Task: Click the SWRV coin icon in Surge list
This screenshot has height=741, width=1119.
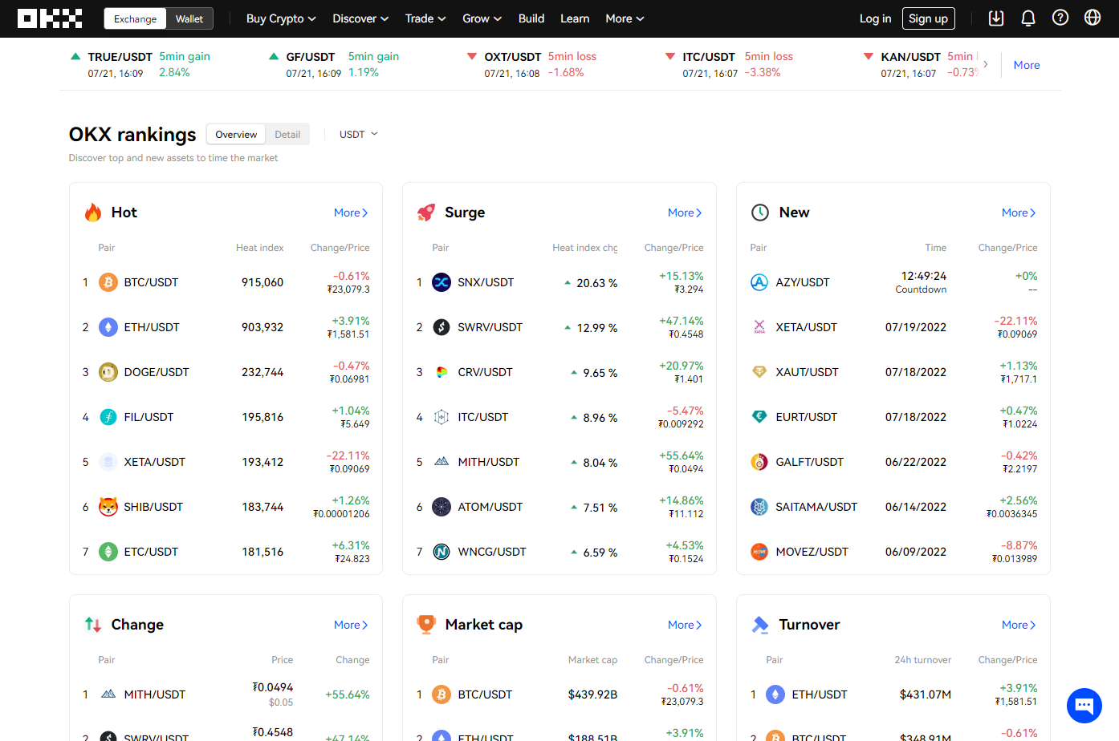Action: click(441, 327)
